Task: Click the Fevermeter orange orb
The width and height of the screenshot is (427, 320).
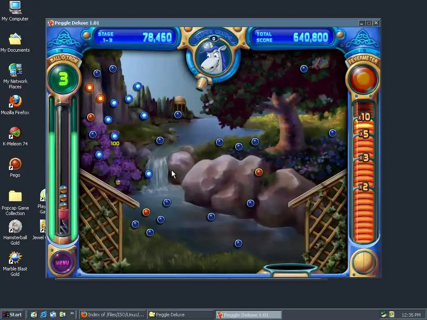Action: tap(363, 79)
